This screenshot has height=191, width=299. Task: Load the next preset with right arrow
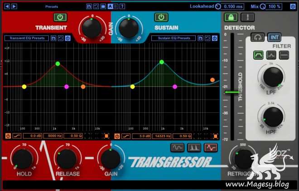pos(14,6)
